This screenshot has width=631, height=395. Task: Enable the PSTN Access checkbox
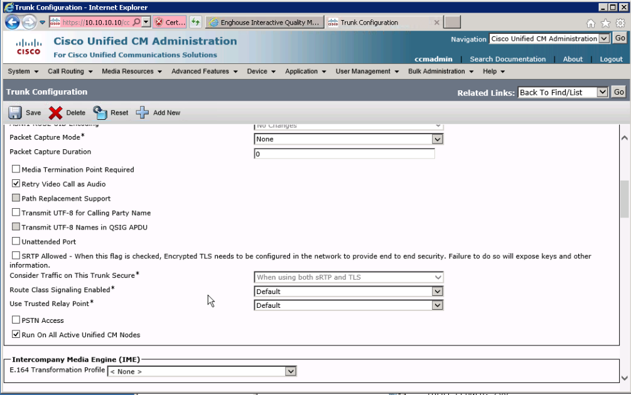click(16, 320)
